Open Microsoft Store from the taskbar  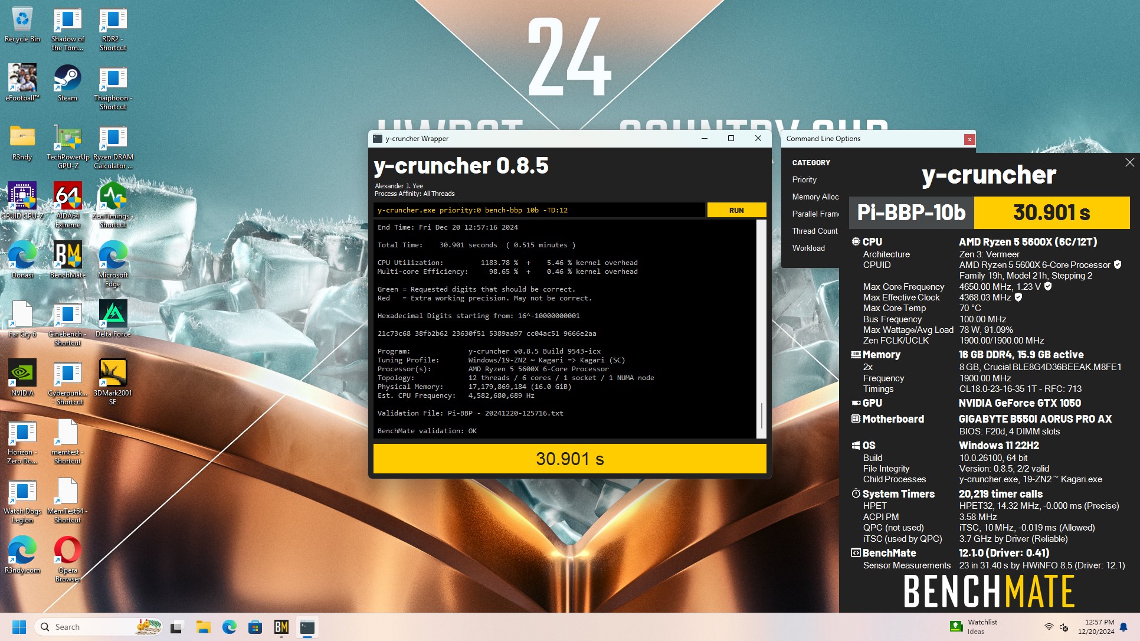(x=255, y=627)
